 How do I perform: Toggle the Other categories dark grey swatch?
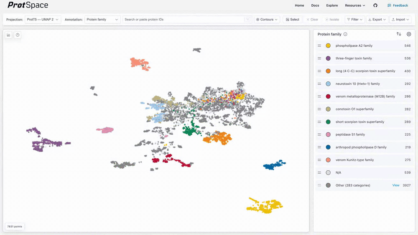[328, 185]
